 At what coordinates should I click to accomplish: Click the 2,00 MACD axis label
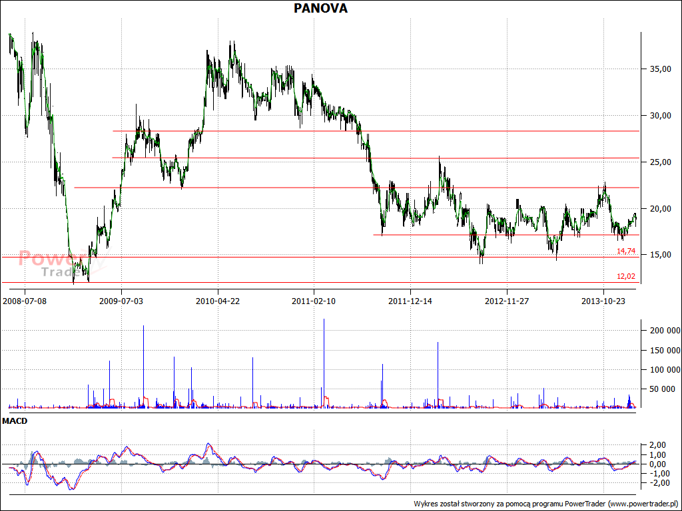coord(657,445)
